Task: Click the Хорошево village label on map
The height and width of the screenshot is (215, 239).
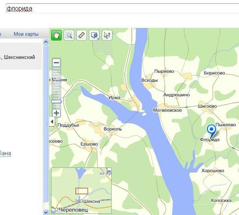Action: point(213,171)
